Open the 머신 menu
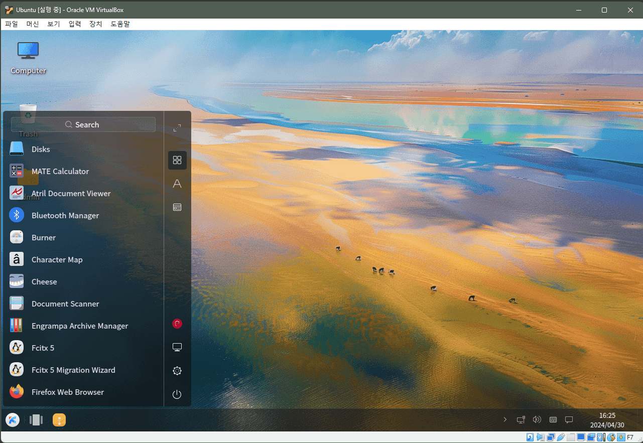Viewport: 643px width, 443px height. click(x=33, y=24)
